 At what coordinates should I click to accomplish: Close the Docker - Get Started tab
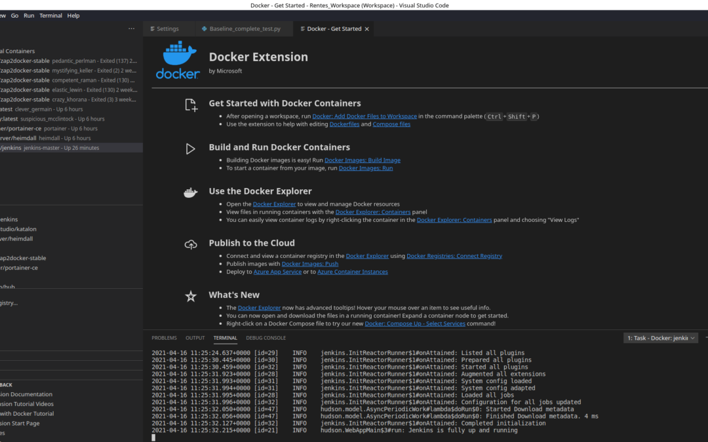tap(366, 29)
